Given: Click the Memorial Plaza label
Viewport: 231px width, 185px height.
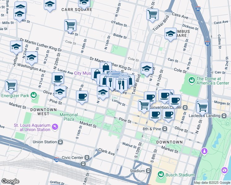Looking at the screenshot, I should 69,117.
